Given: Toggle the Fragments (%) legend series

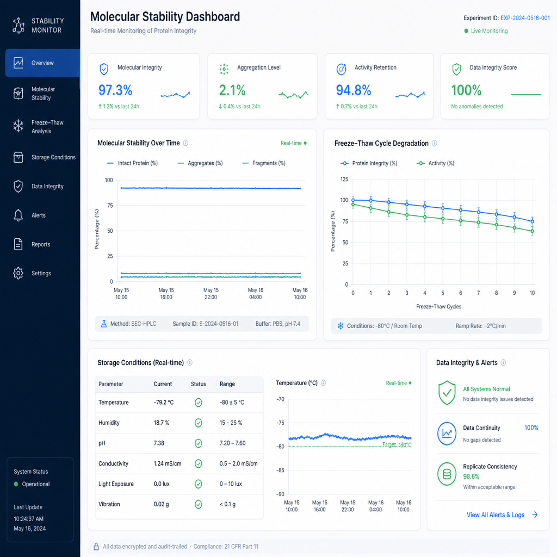Looking at the screenshot, I should click(x=264, y=163).
